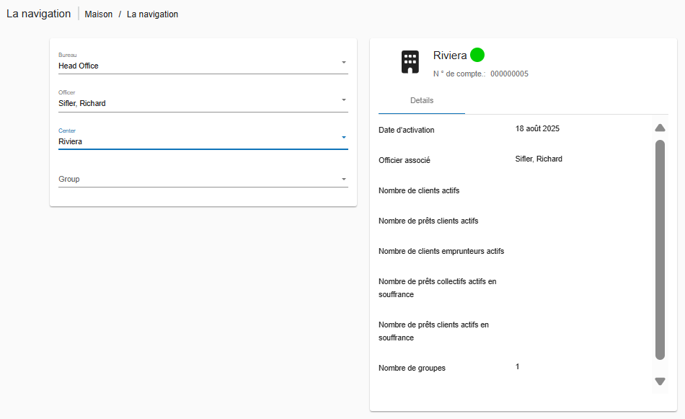Screen dimensions: 685x419
Task: Open the Center dropdown showing Riviera
Action: (x=203, y=141)
